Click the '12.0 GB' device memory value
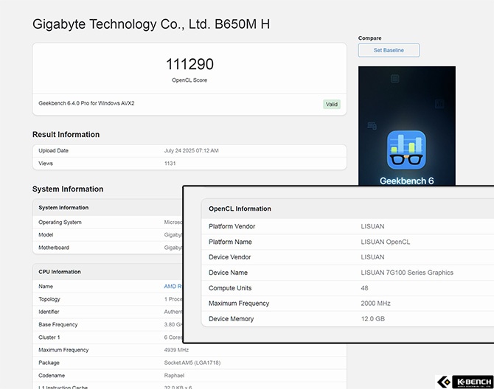The height and width of the screenshot is (389, 494). coord(372,319)
